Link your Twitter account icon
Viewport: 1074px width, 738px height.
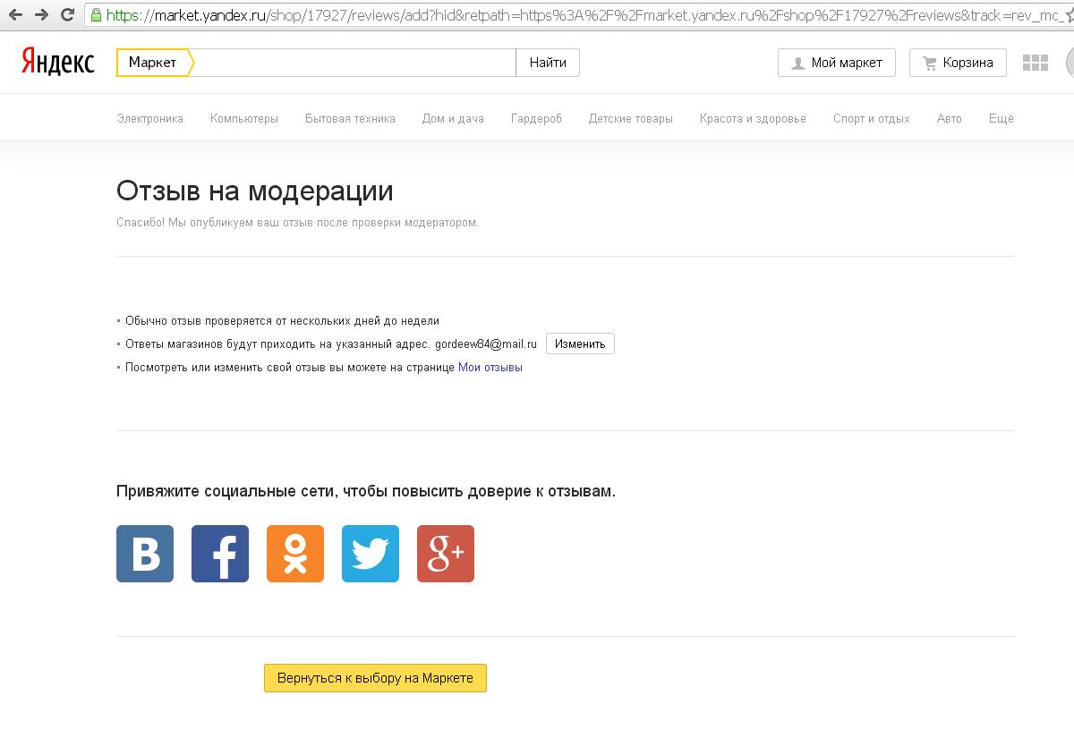pos(371,554)
